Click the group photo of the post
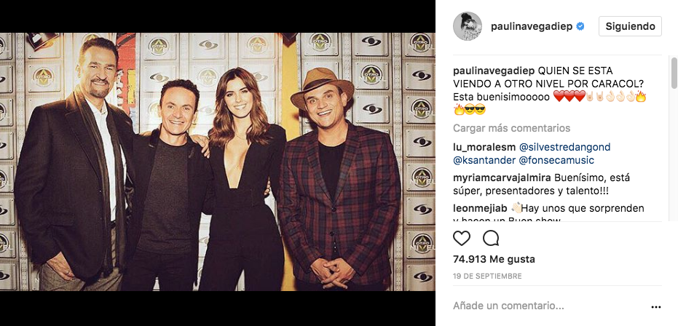678x326 pixels. (218, 162)
